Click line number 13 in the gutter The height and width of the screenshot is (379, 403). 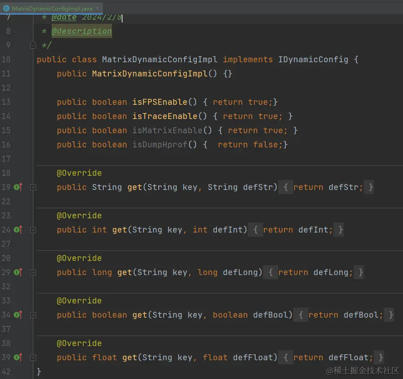[6, 102]
